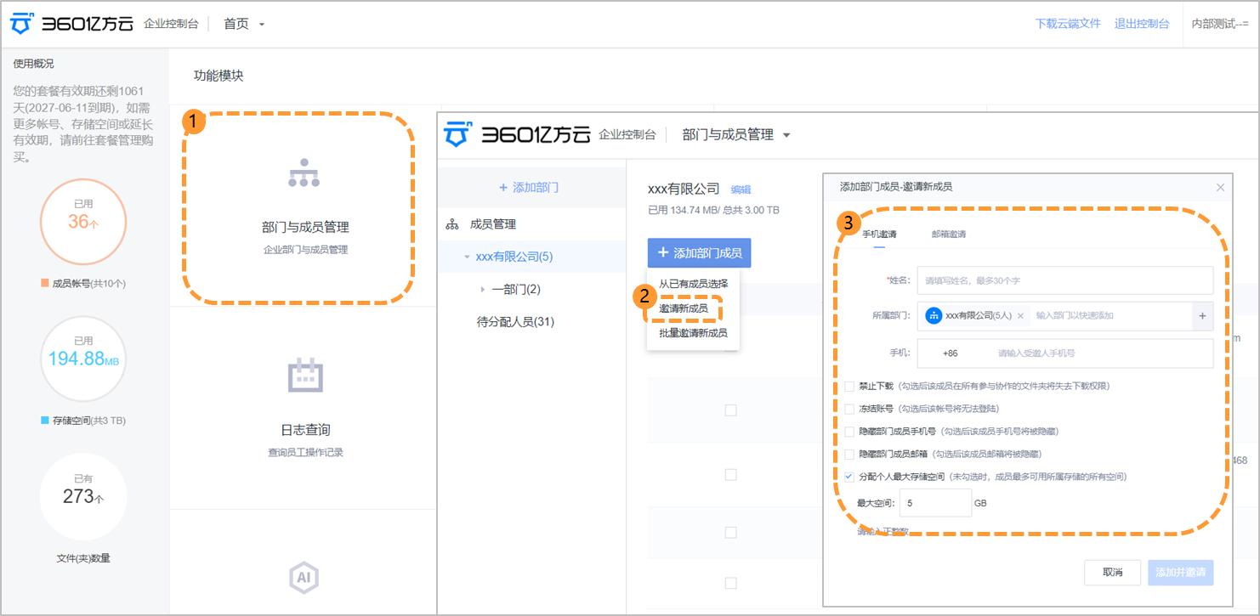Screen dimensions: 1260x616
Task: Uncheck 分配个人最大存储空间 checkbox
Action: pyautogui.click(x=849, y=477)
